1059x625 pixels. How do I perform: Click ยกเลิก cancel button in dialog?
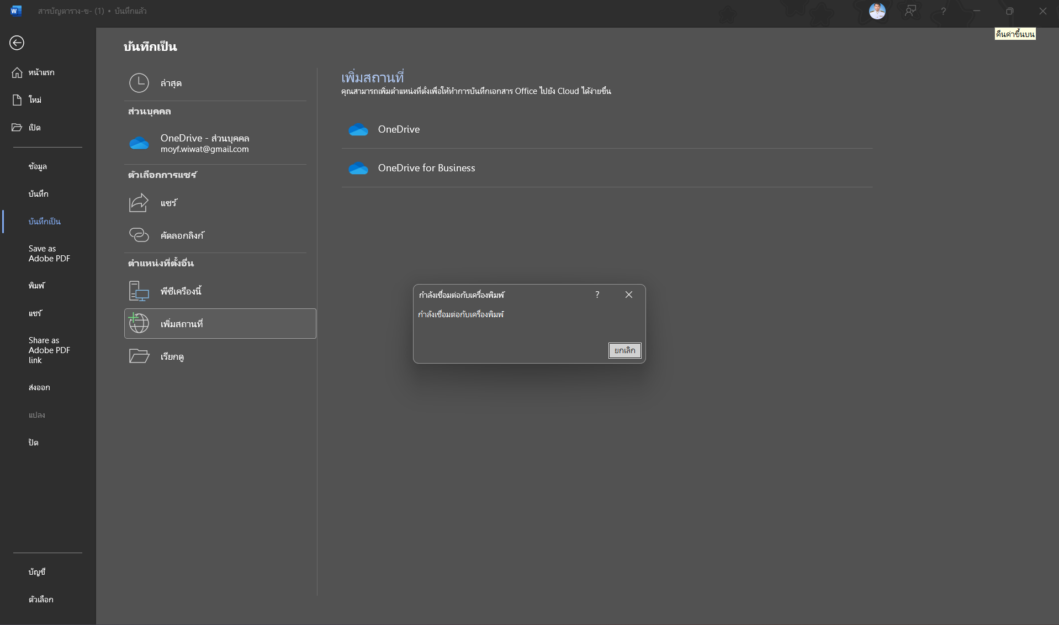coord(624,350)
